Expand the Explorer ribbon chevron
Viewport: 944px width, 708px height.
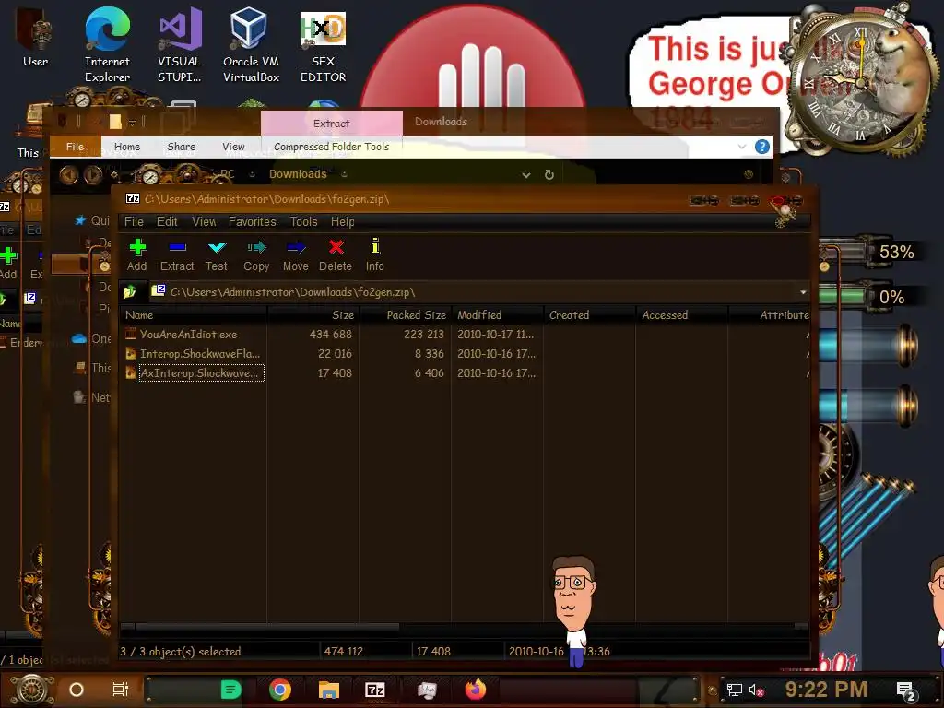pos(742,147)
